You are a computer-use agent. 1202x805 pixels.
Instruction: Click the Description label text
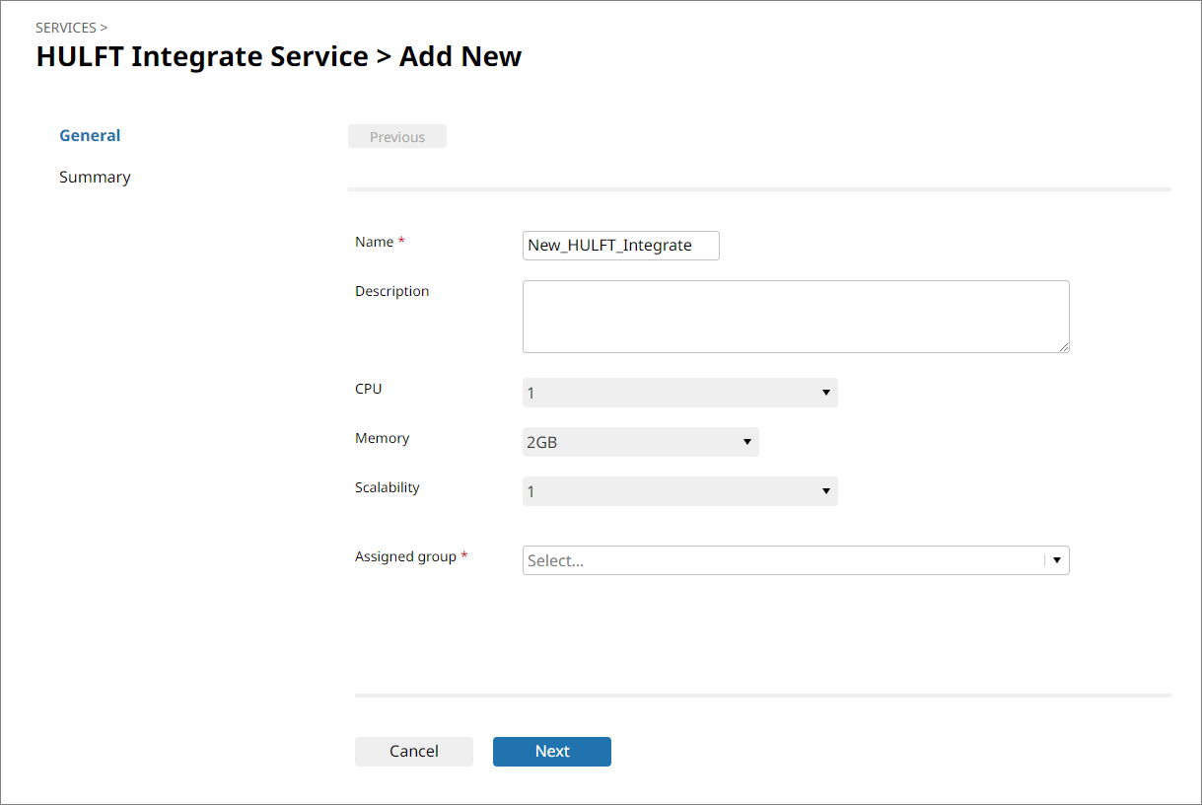pos(391,291)
